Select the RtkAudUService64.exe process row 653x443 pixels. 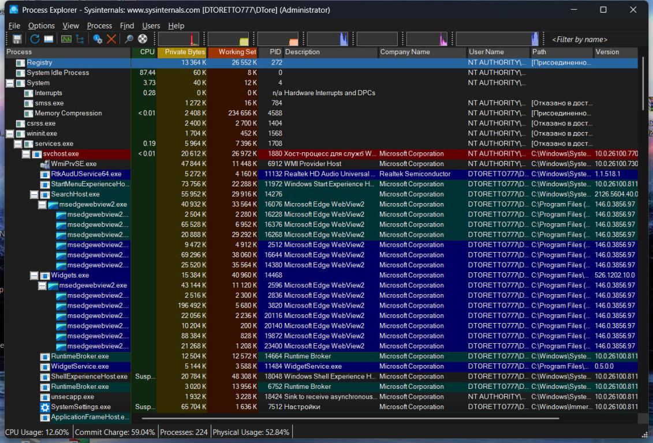[86, 174]
